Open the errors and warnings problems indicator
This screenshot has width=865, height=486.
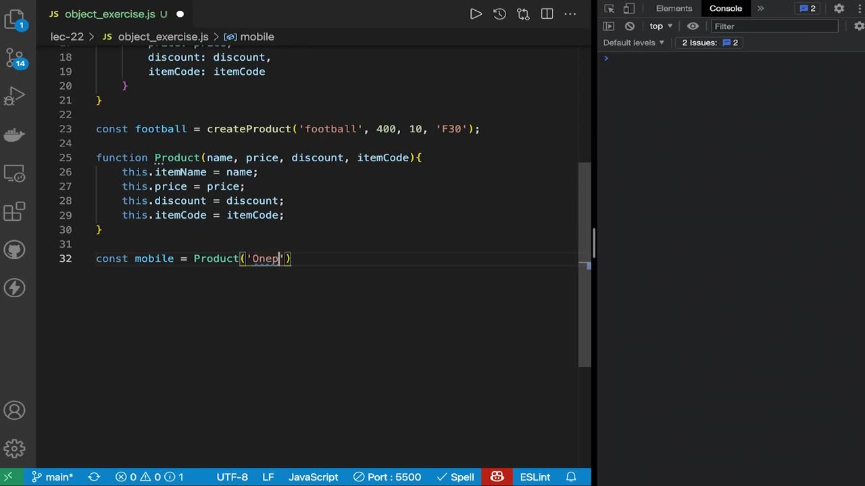(149, 477)
